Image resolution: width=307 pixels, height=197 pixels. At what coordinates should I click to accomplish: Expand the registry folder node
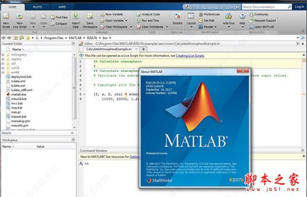[x=3, y=59]
